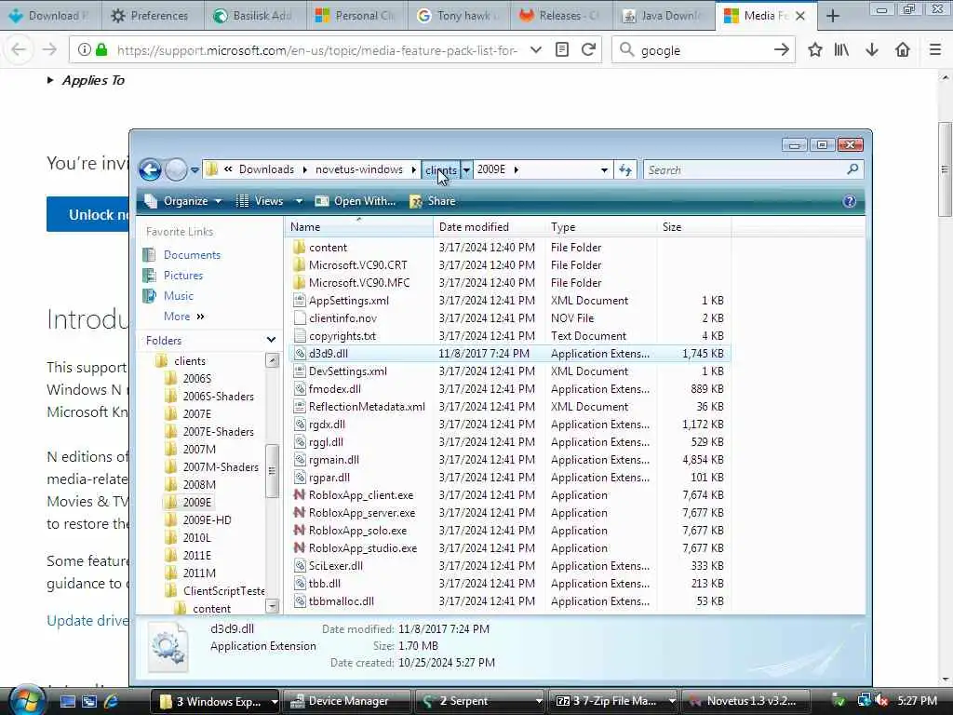Select fmodex.dll file icon

coord(299,389)
